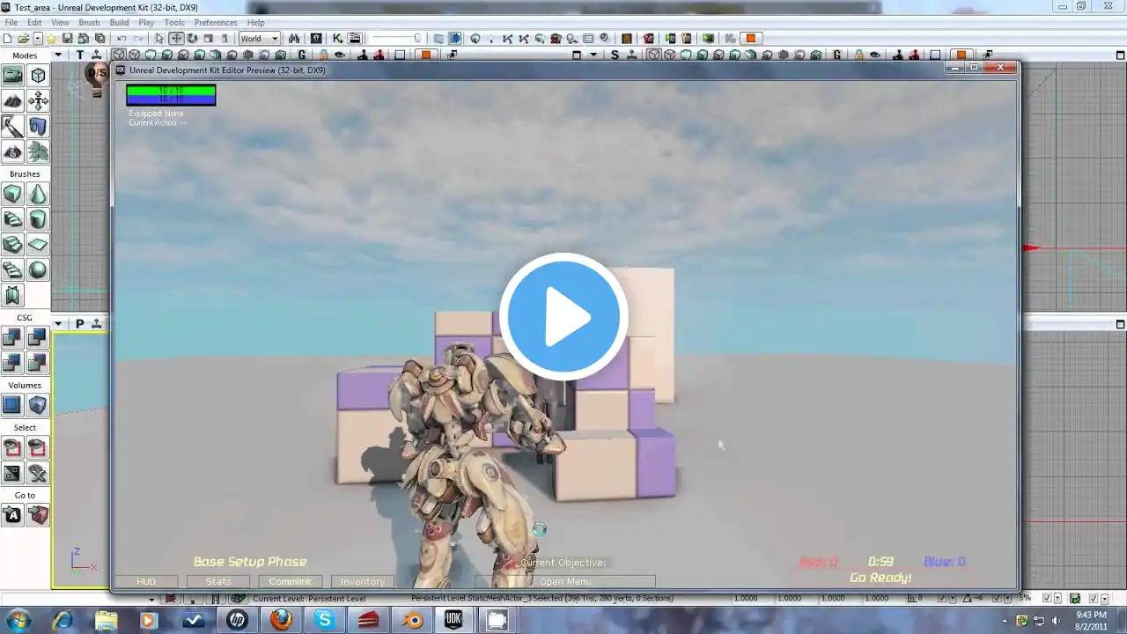Viewport: 1127px width, 634px height.
Task: Open the View menu
Action: [x=60, y=22]
